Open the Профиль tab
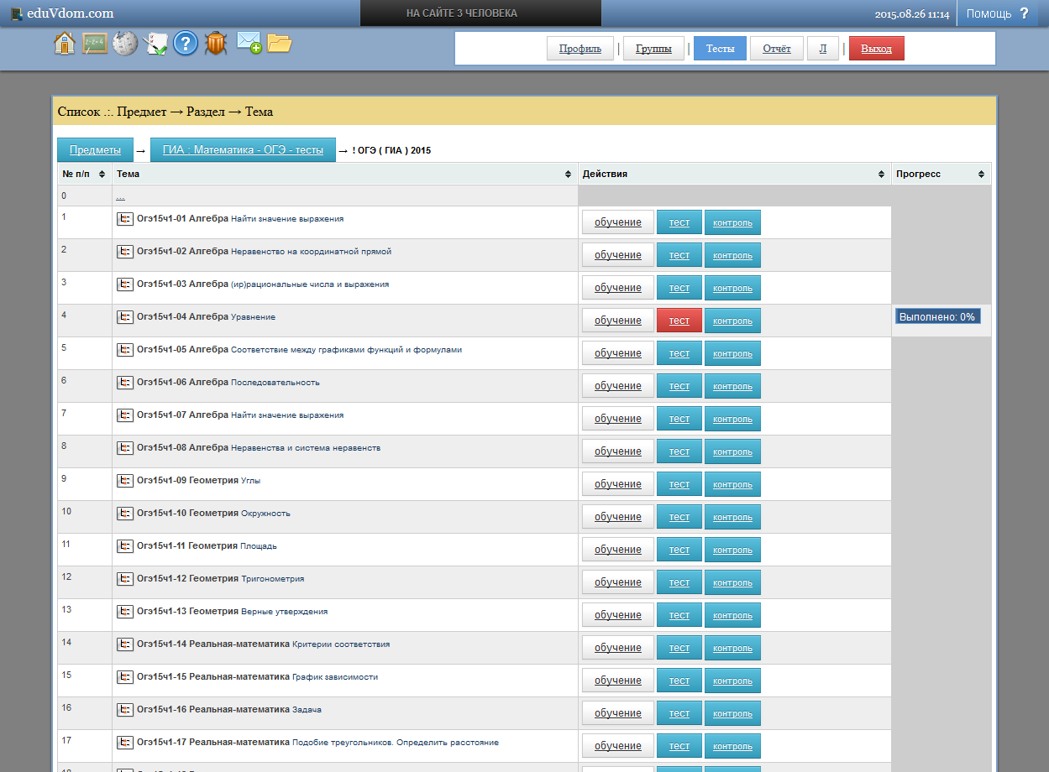This screenshot has width=1049, height=772. pyautogui.click(x=580, y=49)
